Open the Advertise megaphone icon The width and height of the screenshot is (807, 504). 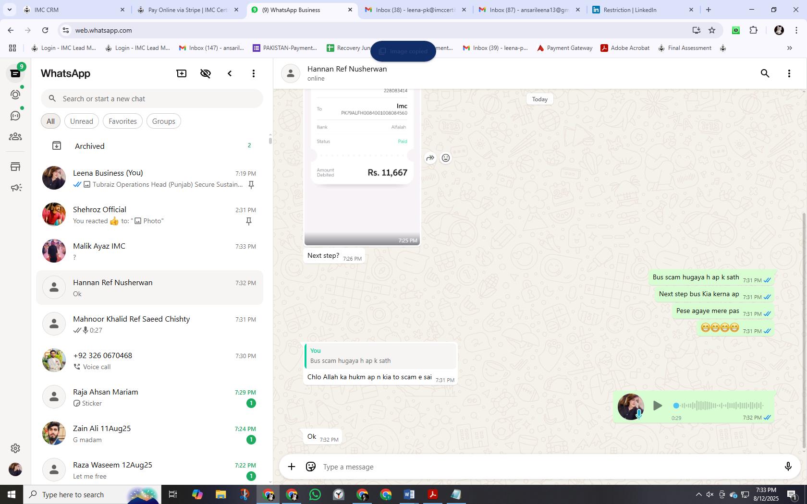point(15,188)
